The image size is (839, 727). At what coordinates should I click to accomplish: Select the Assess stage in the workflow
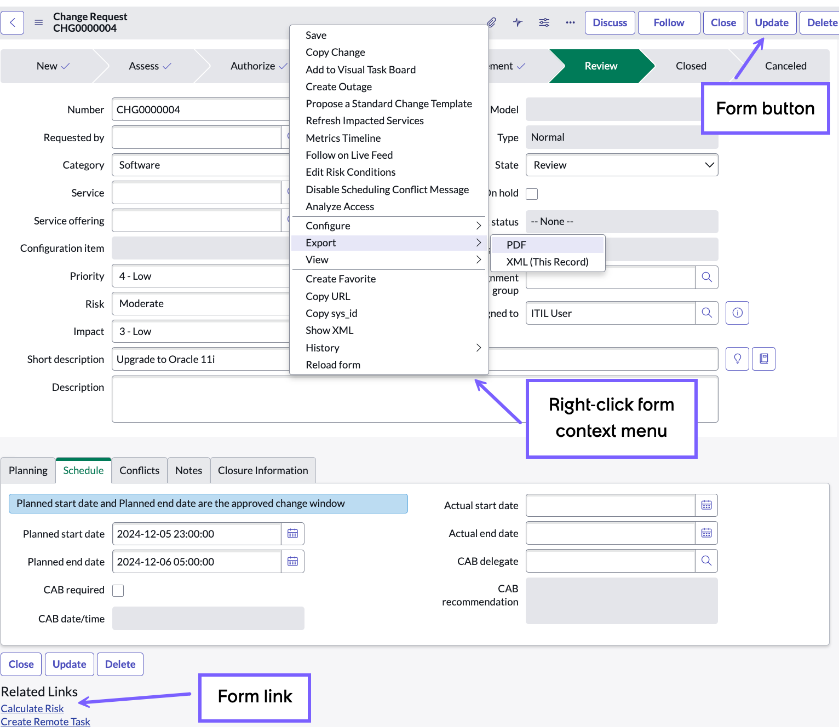tap(150, 66)
